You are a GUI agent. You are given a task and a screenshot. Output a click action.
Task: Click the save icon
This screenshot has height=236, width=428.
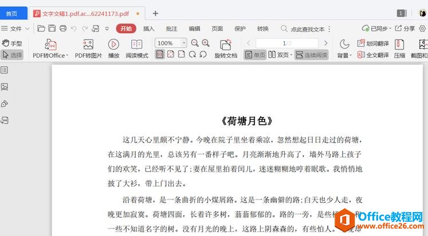[52, 29]
